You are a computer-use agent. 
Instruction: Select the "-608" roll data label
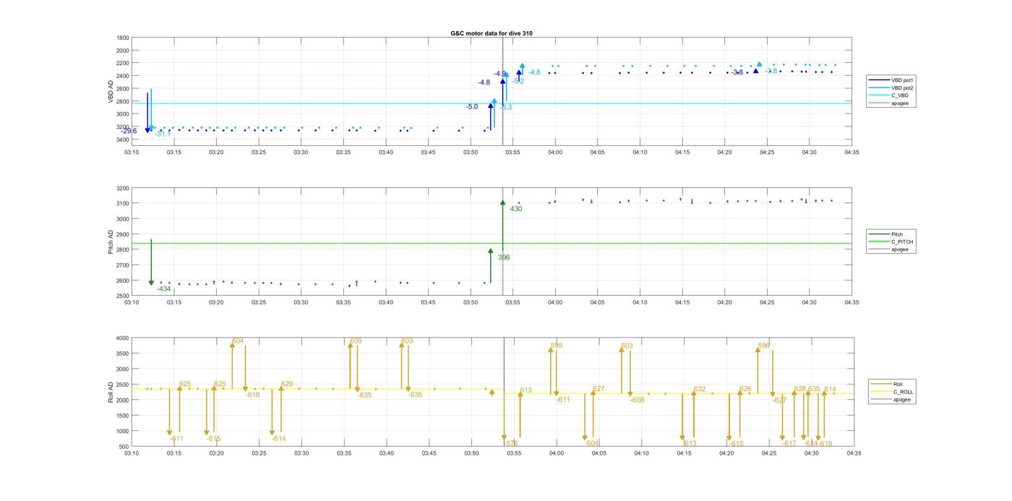click(637, 400)
